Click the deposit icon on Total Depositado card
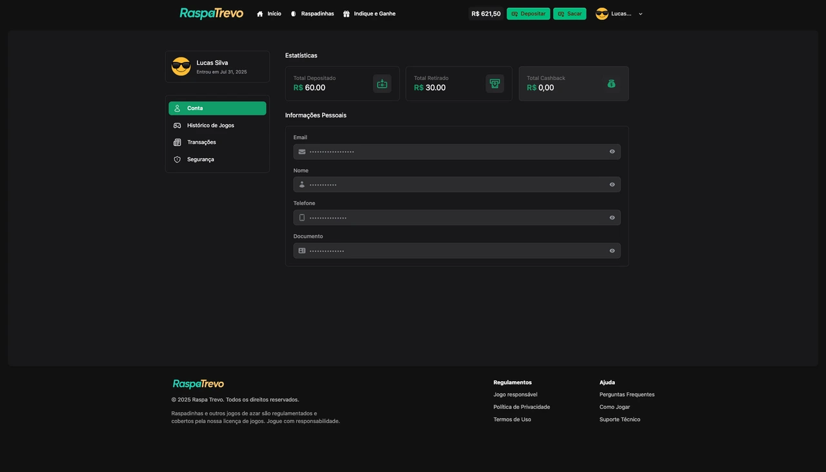The image size is (826, 472). point(381,83)
